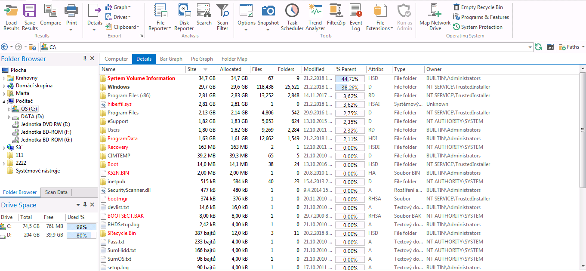Switch to the Scan Data tab

pyautogui.click(x=56, y=192)
